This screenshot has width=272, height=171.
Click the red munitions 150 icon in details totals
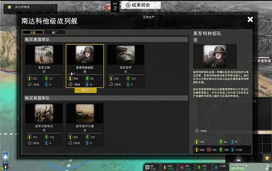209,149
